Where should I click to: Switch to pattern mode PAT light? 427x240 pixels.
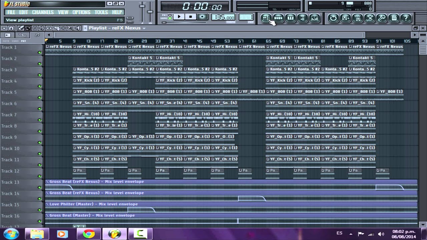coord(169,15)
